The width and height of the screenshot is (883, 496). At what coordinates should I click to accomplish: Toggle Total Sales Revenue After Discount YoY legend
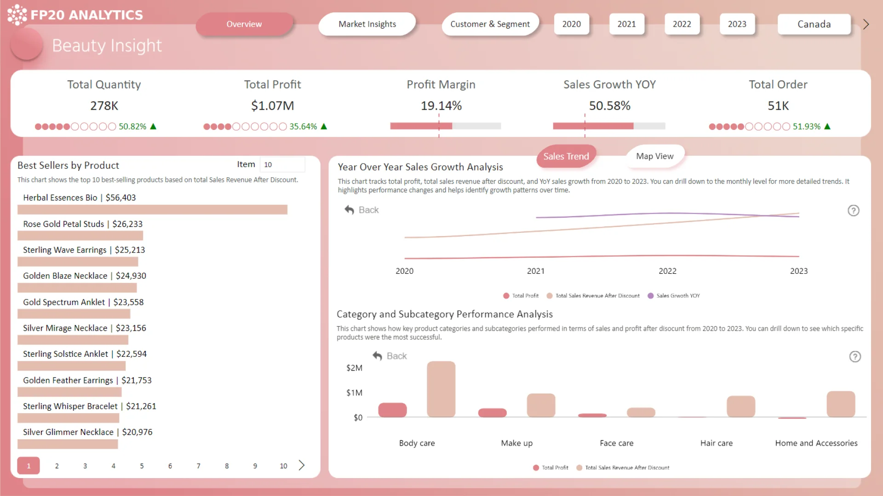(593, 296)
